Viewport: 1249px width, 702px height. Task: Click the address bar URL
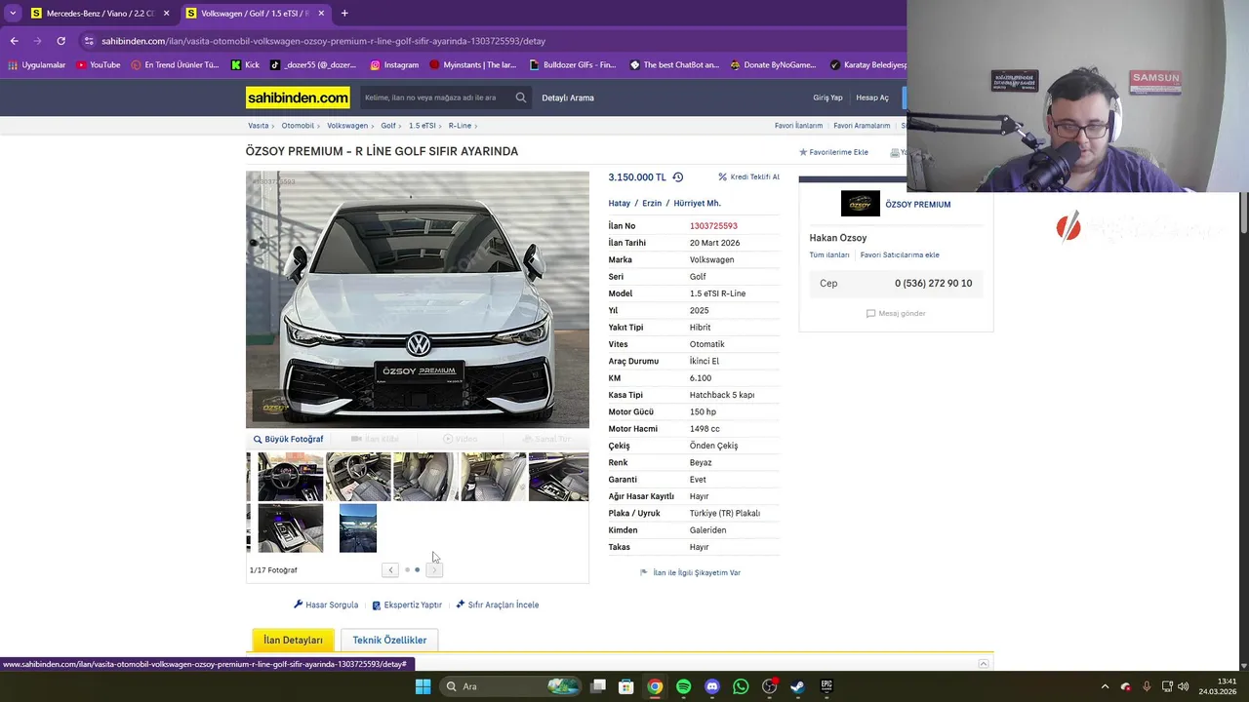coord(323,41)
